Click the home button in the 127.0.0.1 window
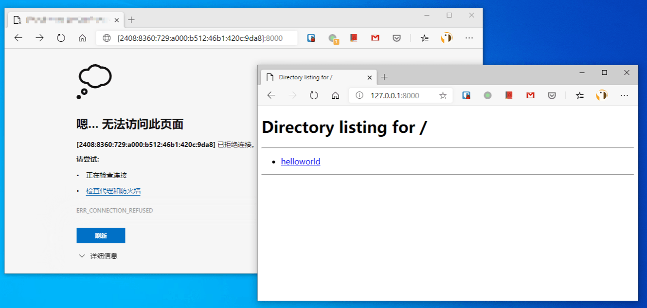 point(335,95)
